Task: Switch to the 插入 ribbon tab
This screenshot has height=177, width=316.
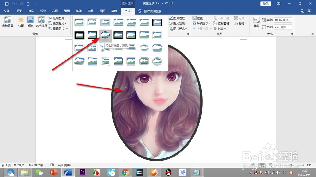Action: (31, 11)
